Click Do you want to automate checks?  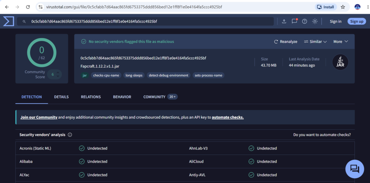click(322, 135)
